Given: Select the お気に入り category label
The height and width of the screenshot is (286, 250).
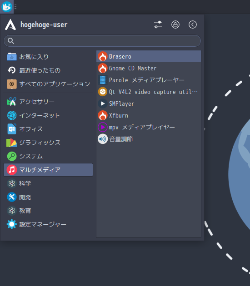Looking at the screenshot, I should point(34,57).
